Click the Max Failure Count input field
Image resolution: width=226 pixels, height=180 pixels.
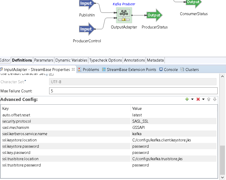coord(133,91)
